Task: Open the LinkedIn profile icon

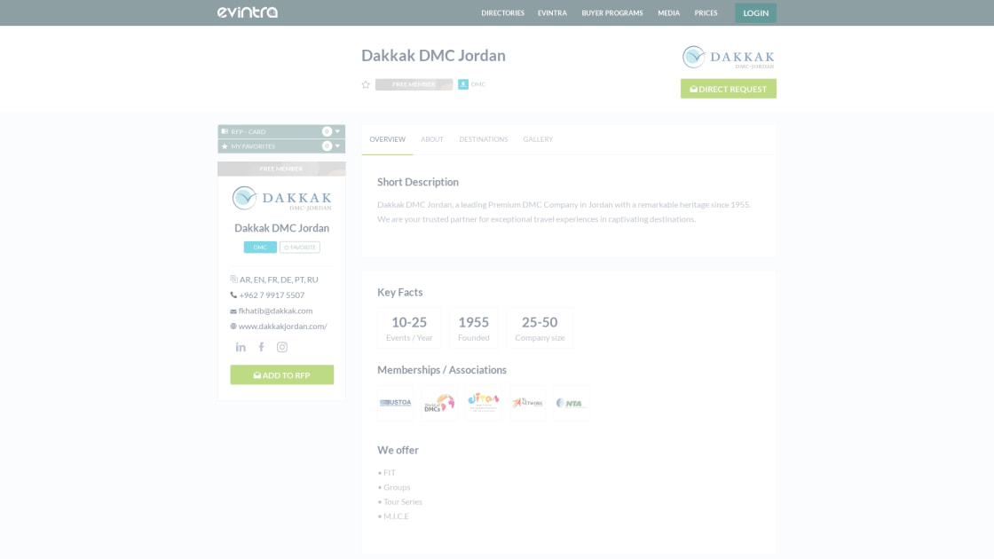Action: (241, 347)
